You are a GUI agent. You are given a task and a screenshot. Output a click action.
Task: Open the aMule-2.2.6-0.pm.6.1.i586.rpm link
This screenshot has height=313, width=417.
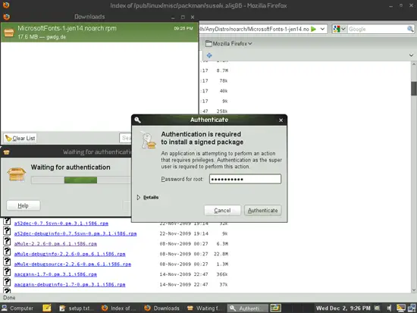55,243
